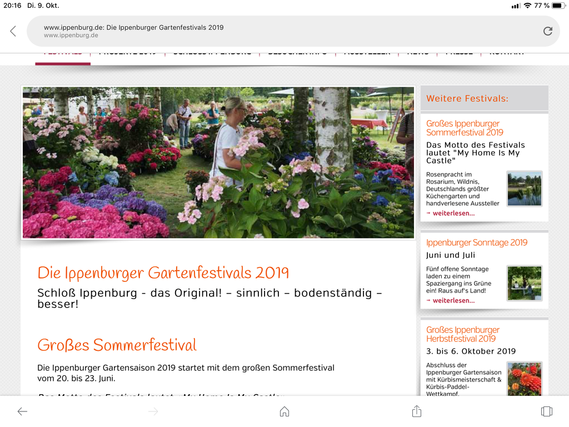Screen dimensions: 569x427
Task: Check the battery indicator in status bar
Action: 558,6
